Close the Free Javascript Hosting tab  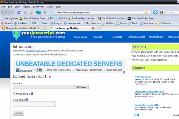point(93,28)
